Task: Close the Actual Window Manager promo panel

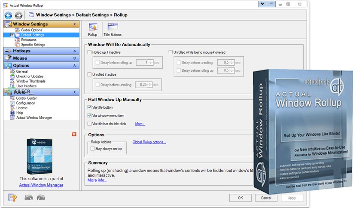Action: (x=74, y=134)
